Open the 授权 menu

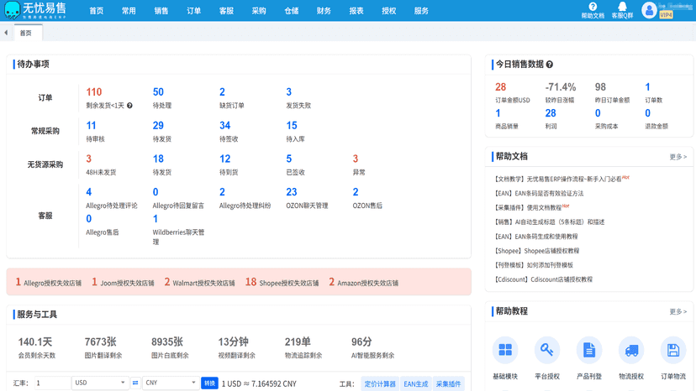[389, 11]
